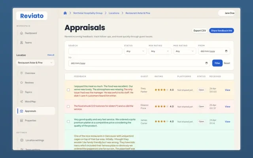Open Location settings in the sidebar
This screenshot has height=158, width=253.
pos(36,140)
